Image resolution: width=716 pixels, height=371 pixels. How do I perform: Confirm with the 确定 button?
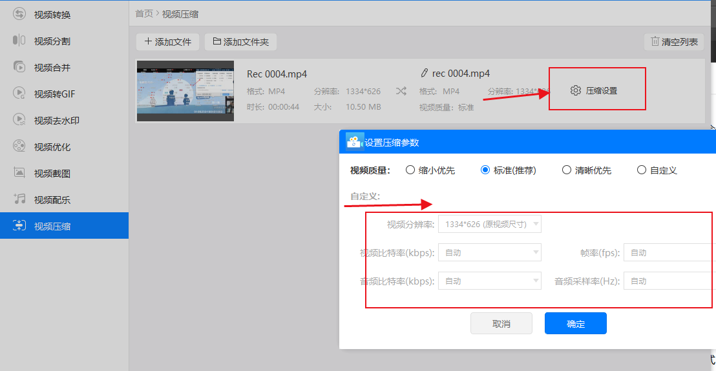point(575,324)
